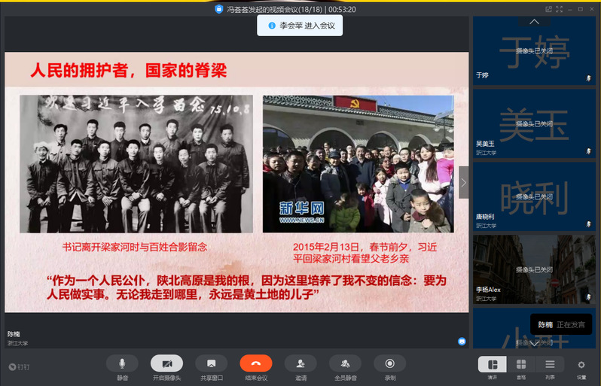
Task: Open 共享窗口 to share a window
Action: click(x=211, y=363)
